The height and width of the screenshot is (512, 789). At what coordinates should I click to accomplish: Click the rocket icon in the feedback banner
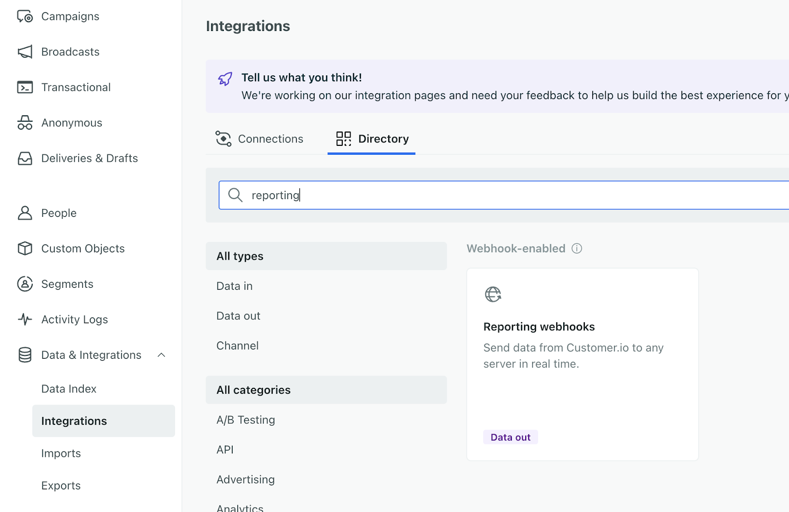(225, 78)
